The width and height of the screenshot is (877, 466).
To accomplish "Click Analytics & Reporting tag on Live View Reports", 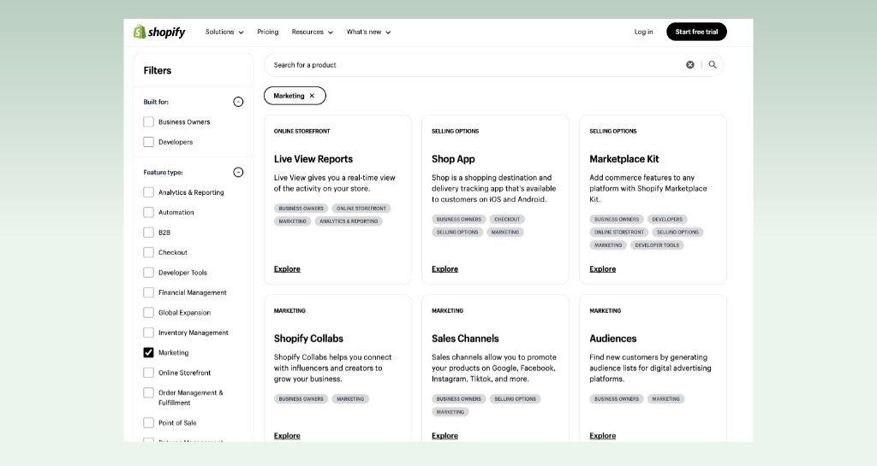I will click(349, 221).
